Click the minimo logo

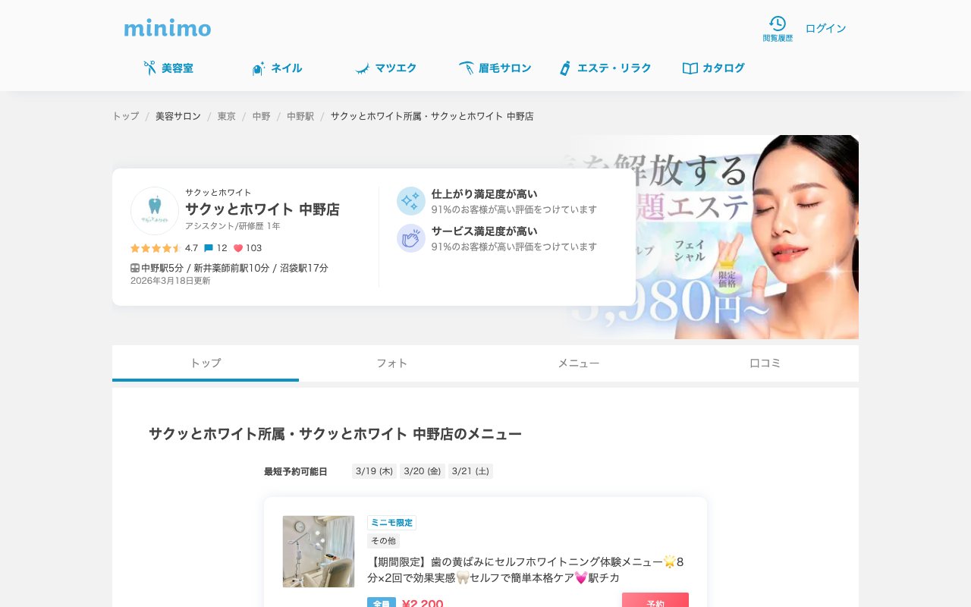click(168, 29)
